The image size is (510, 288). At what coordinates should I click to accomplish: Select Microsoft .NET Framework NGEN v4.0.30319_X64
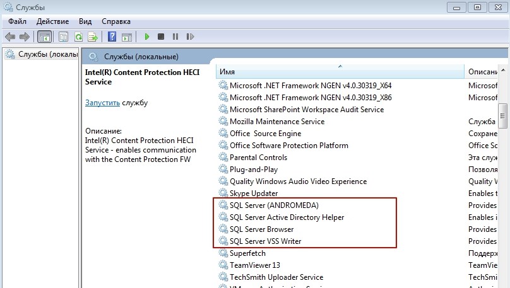click(311, 86)
